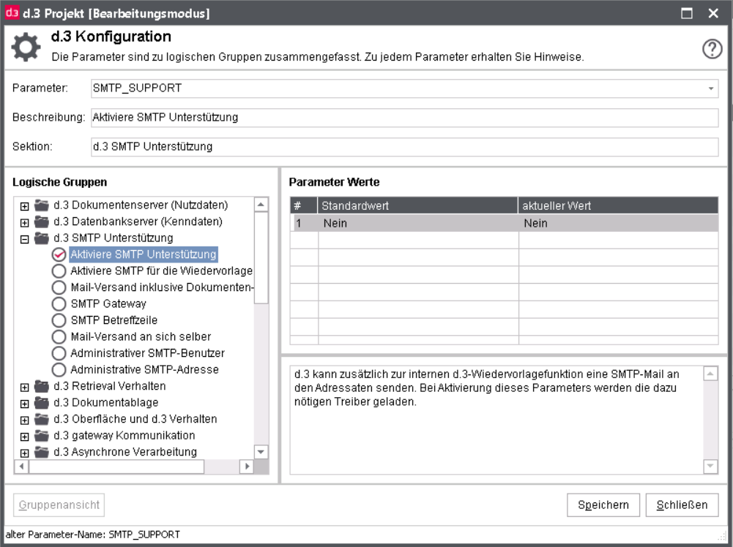Image resolution: width=733 pixels, height=547 pixels.
Task: Click the d3 app logo in title bar
Action: 12,12
